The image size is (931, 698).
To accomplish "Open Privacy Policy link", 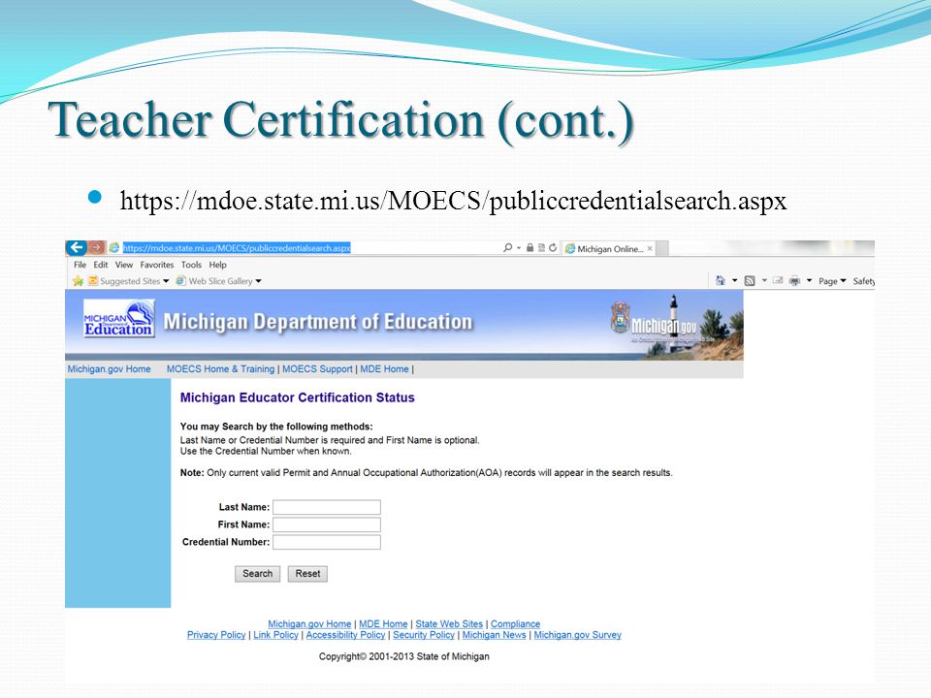I will (x=216, y=635).
